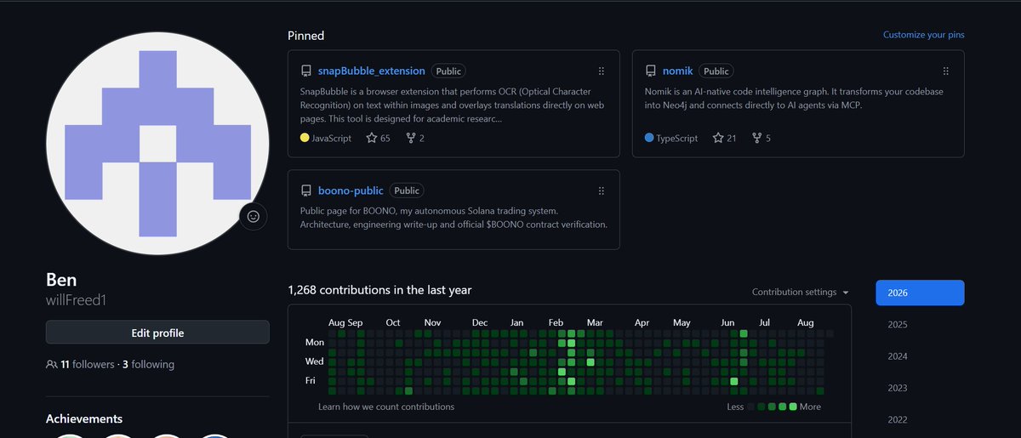
Task: Click the Public badge on snapBubble_extension
Action: 449,71
